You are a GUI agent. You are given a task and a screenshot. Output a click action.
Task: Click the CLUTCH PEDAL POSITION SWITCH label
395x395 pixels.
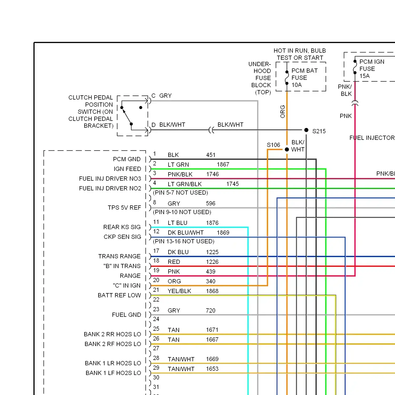pos(91,112)
